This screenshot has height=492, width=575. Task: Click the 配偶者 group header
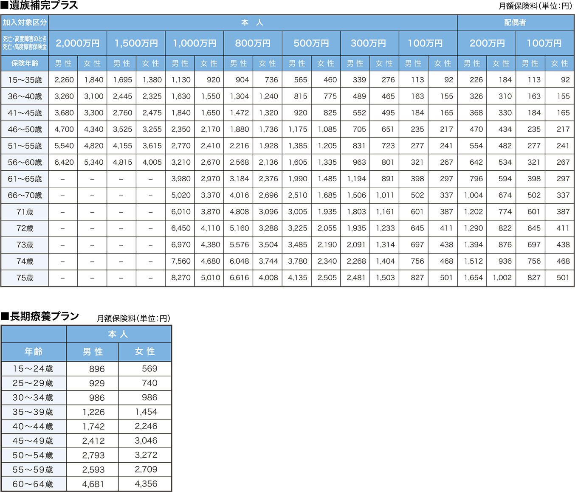coord(515,23)
